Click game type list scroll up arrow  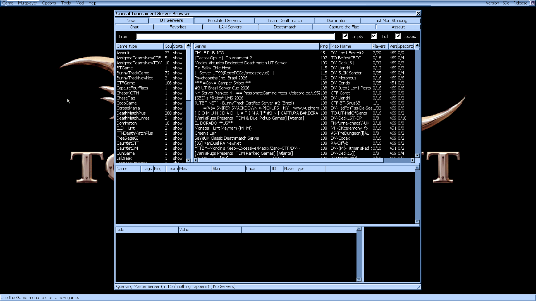188,45
